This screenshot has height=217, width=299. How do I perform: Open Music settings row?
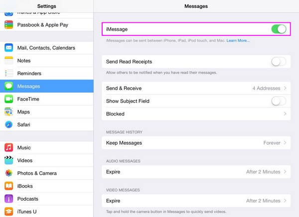click(x=47, y=147)
